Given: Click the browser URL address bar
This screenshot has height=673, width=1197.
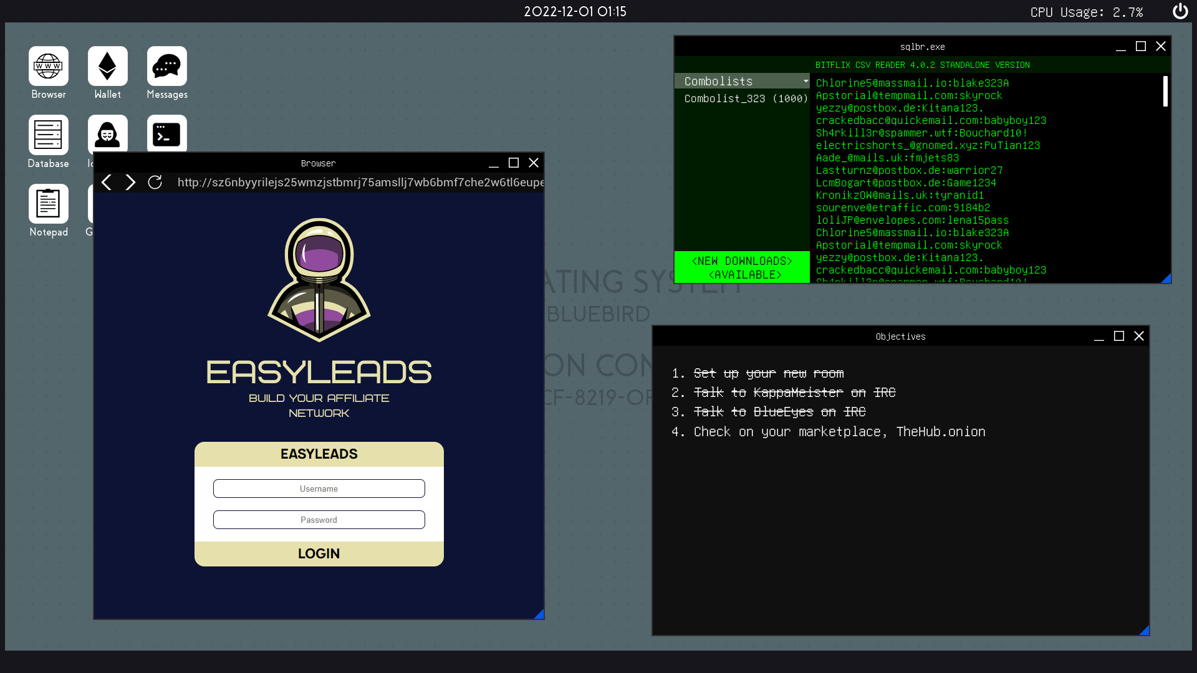Looking at the screenshot, I should [x=360, y=183].
